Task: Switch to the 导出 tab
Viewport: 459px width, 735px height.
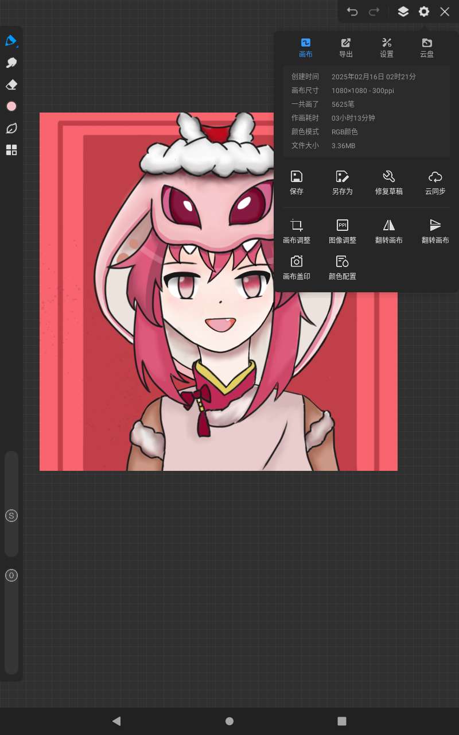Action: 345,48
